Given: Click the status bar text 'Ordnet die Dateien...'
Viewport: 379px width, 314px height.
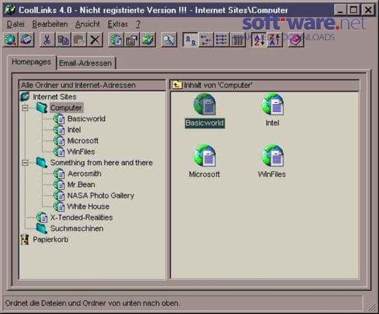Looking at the screenshot, I should pos(92,303).
